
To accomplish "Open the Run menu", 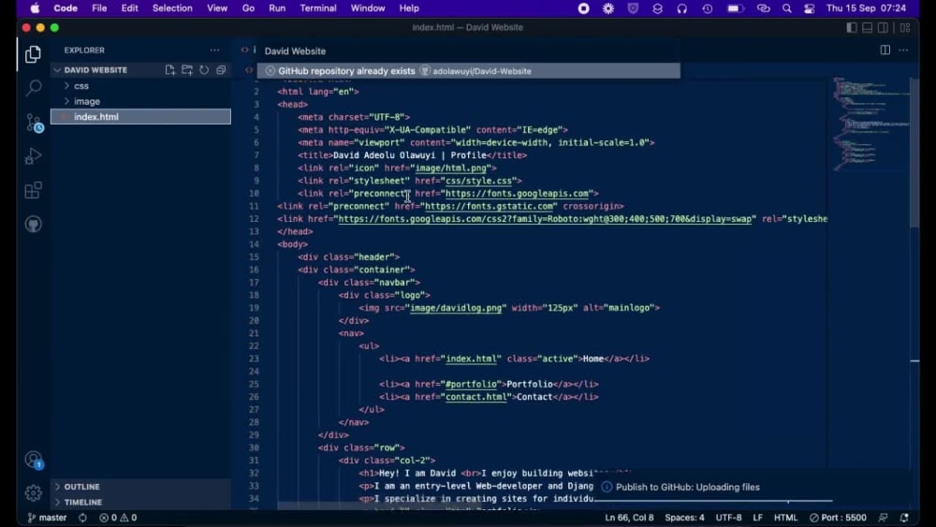I will pyautogui.click(x=277, y=8).
